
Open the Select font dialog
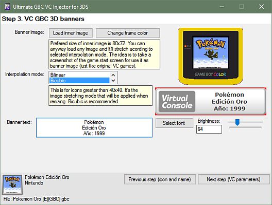coord(174,123)
